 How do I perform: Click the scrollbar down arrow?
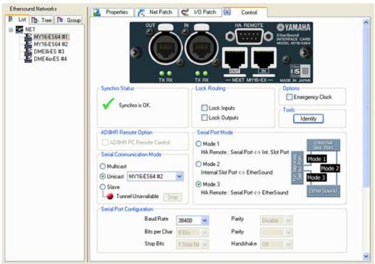point(366,257)
